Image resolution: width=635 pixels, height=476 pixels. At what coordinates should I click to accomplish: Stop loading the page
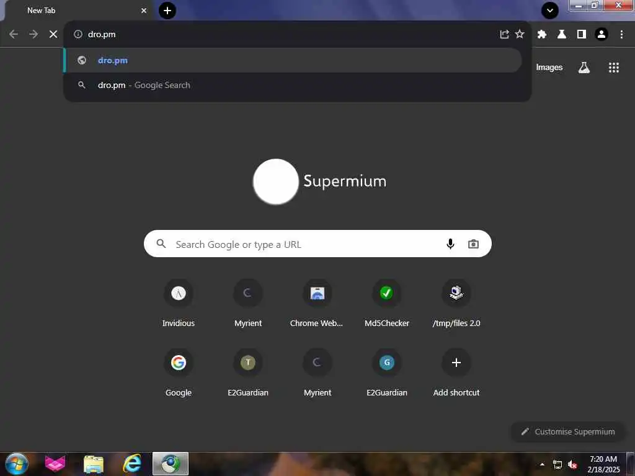tap(53, 35)
